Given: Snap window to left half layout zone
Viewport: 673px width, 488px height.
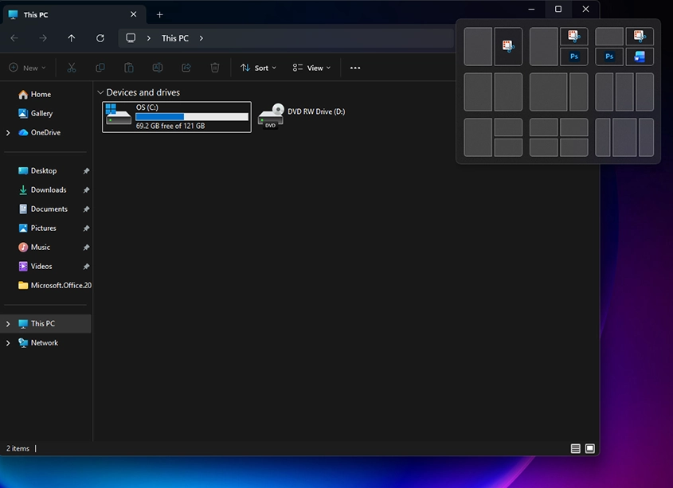Looking at the screenshot, I should [x=478, y=92].
